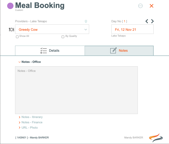The image size is (169, 144).
Task: Enable the Show All checkbox
Action: pyautogui.click(x=17, y=37)
